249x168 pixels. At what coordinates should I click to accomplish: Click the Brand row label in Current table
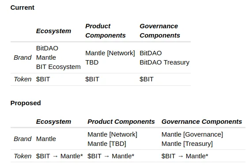click(23, 57)
